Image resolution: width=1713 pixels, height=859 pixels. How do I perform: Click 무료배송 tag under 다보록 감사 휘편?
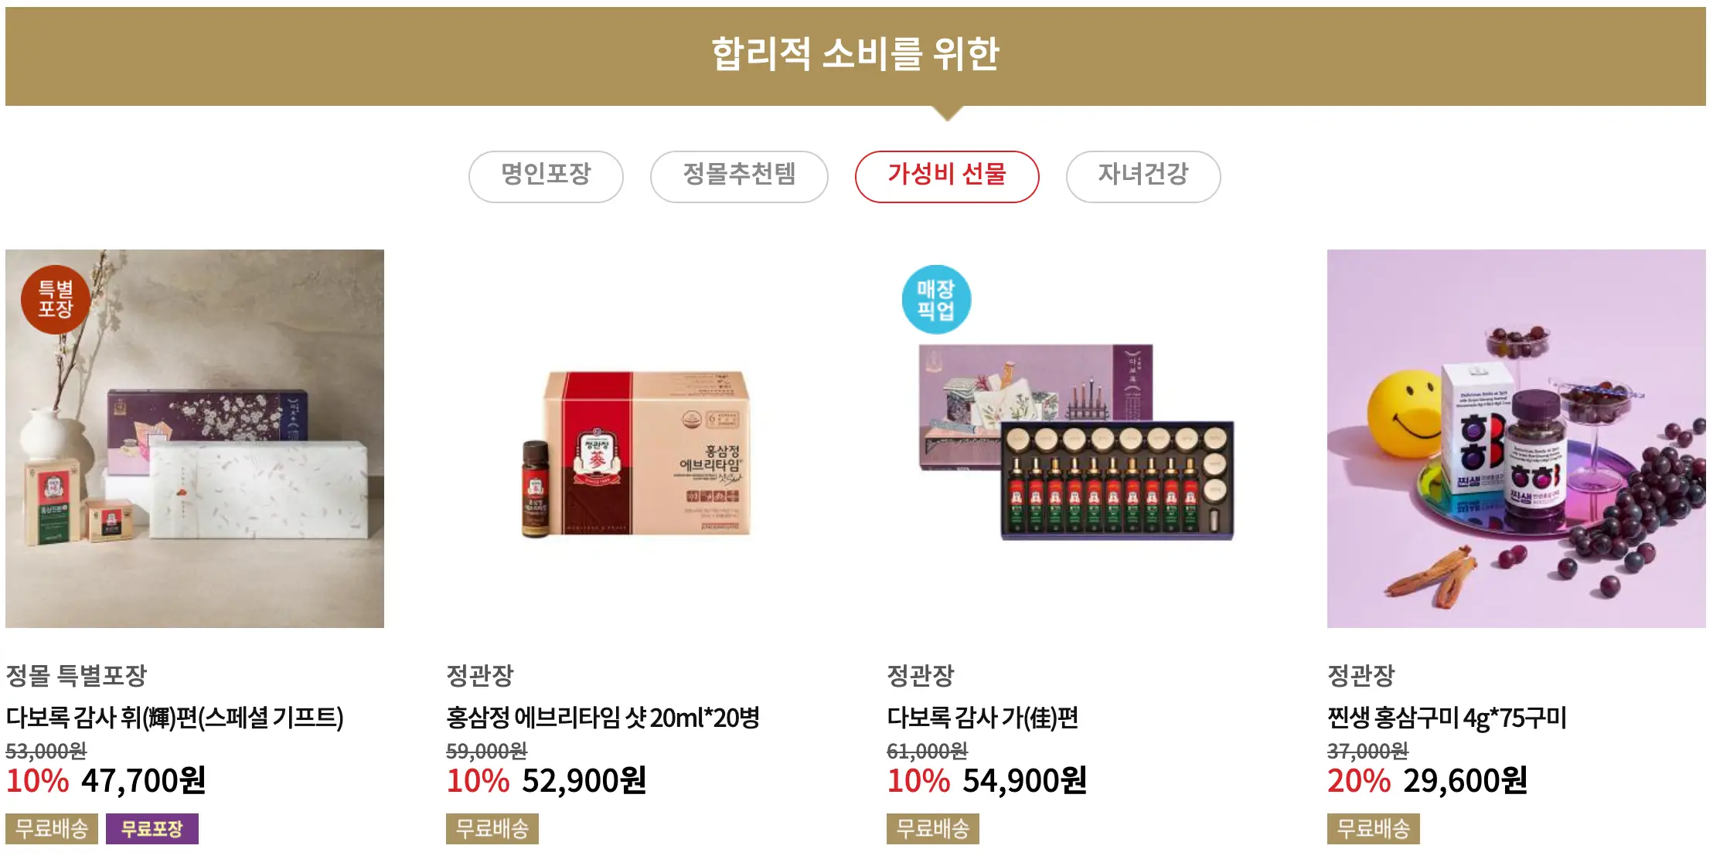pos(52,829)
